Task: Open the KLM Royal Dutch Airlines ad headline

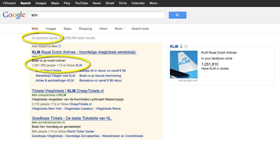Action: [84, 52]
